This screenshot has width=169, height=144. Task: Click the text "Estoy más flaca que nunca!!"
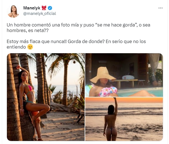coord(37,41)
